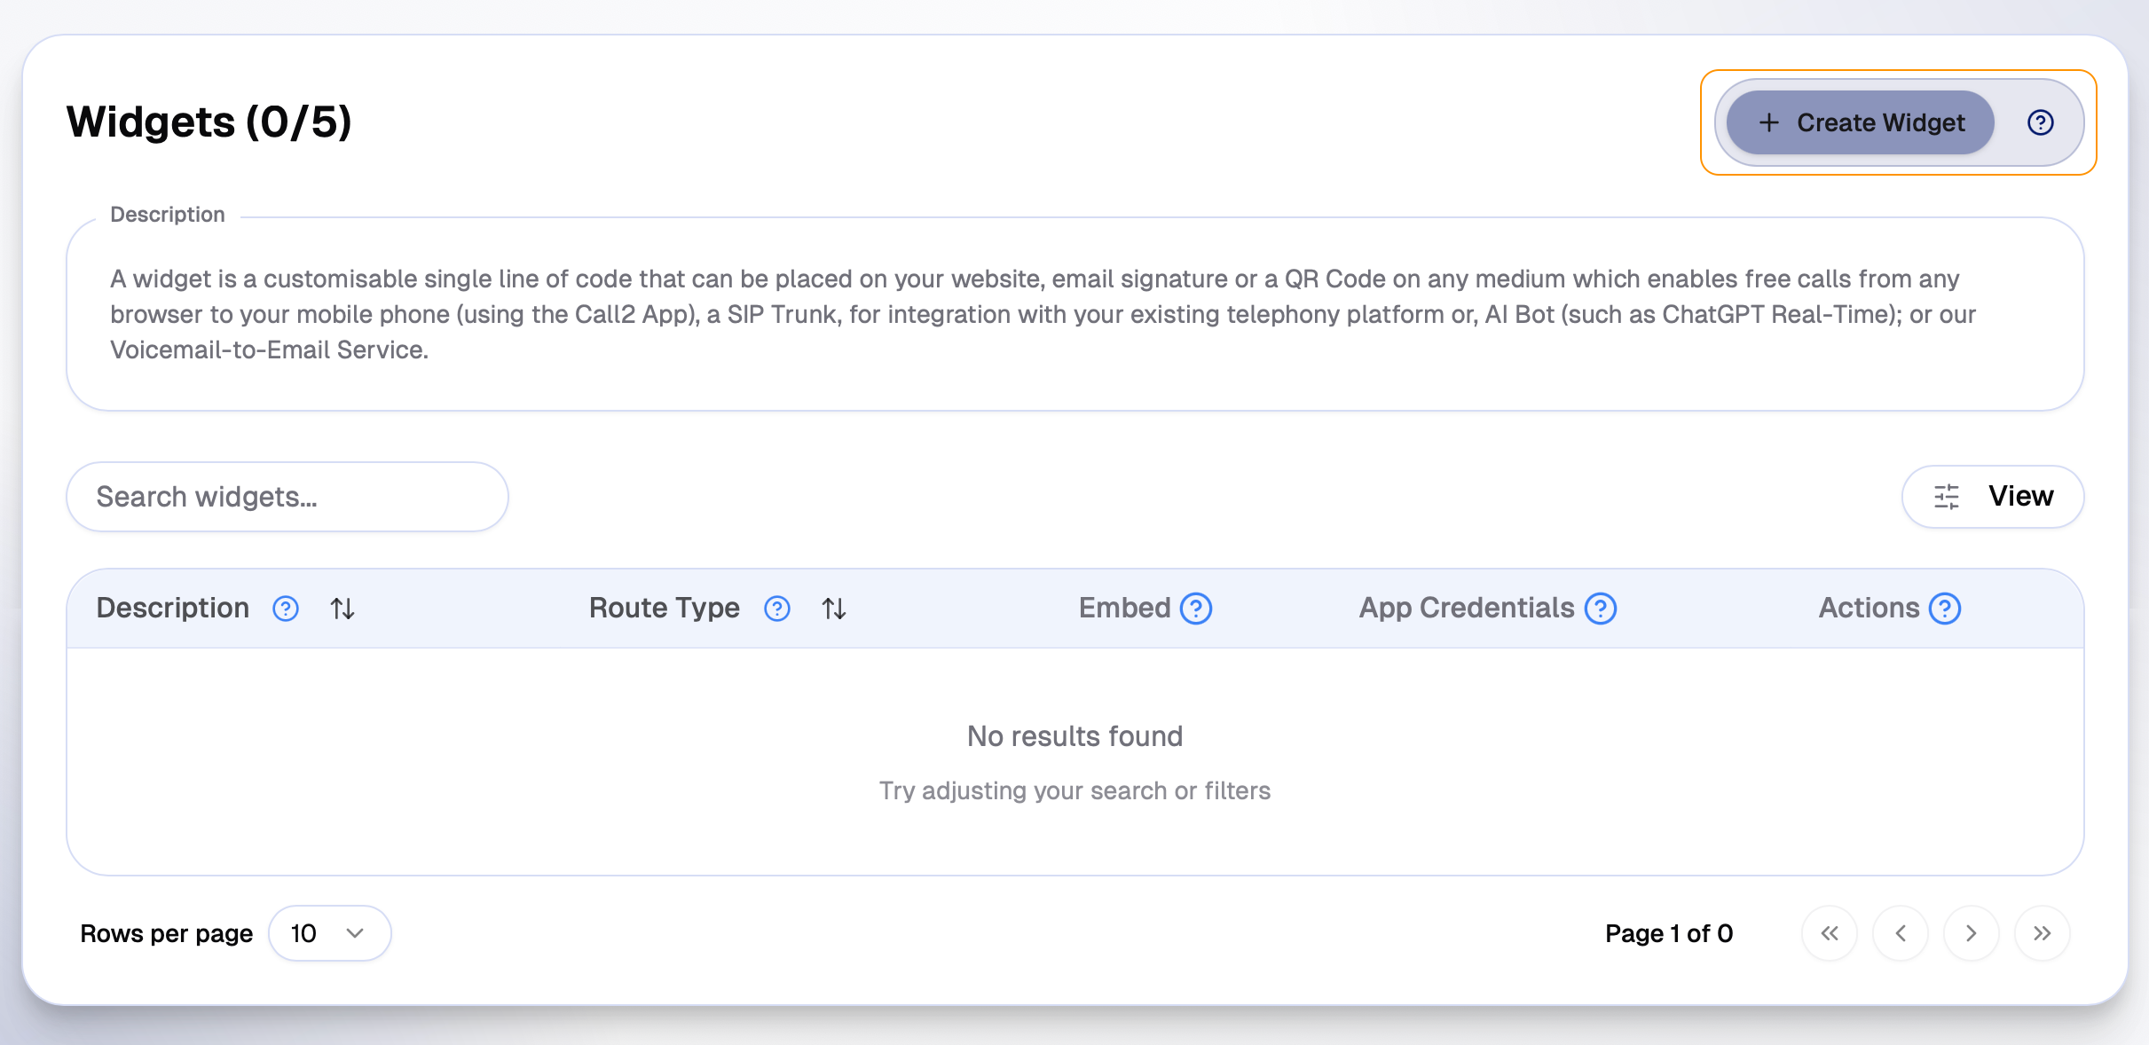The width and height of the screenshot is (2149, 1045).
Task: Open help for Route Type column
Action: 777,609
